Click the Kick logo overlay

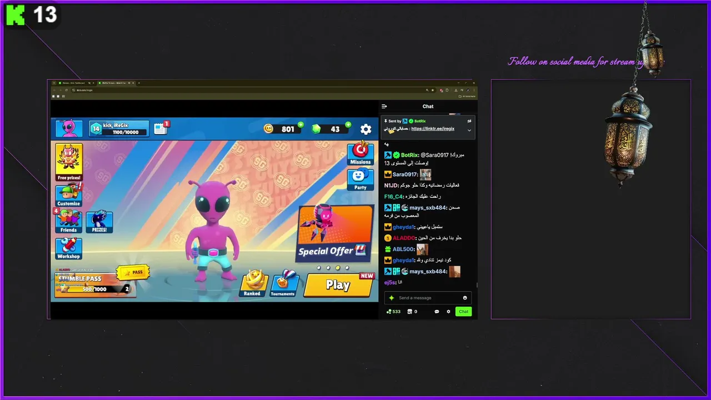(x=15, y=15)
